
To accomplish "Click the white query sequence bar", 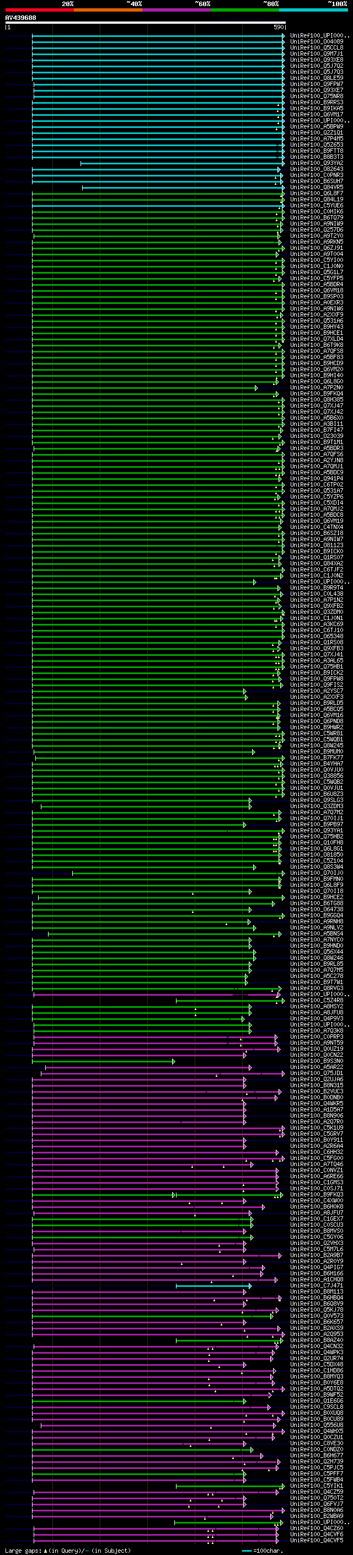I will 146,22.
